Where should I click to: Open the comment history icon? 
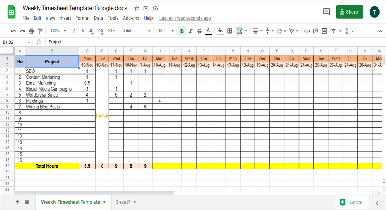coord(326,12)
